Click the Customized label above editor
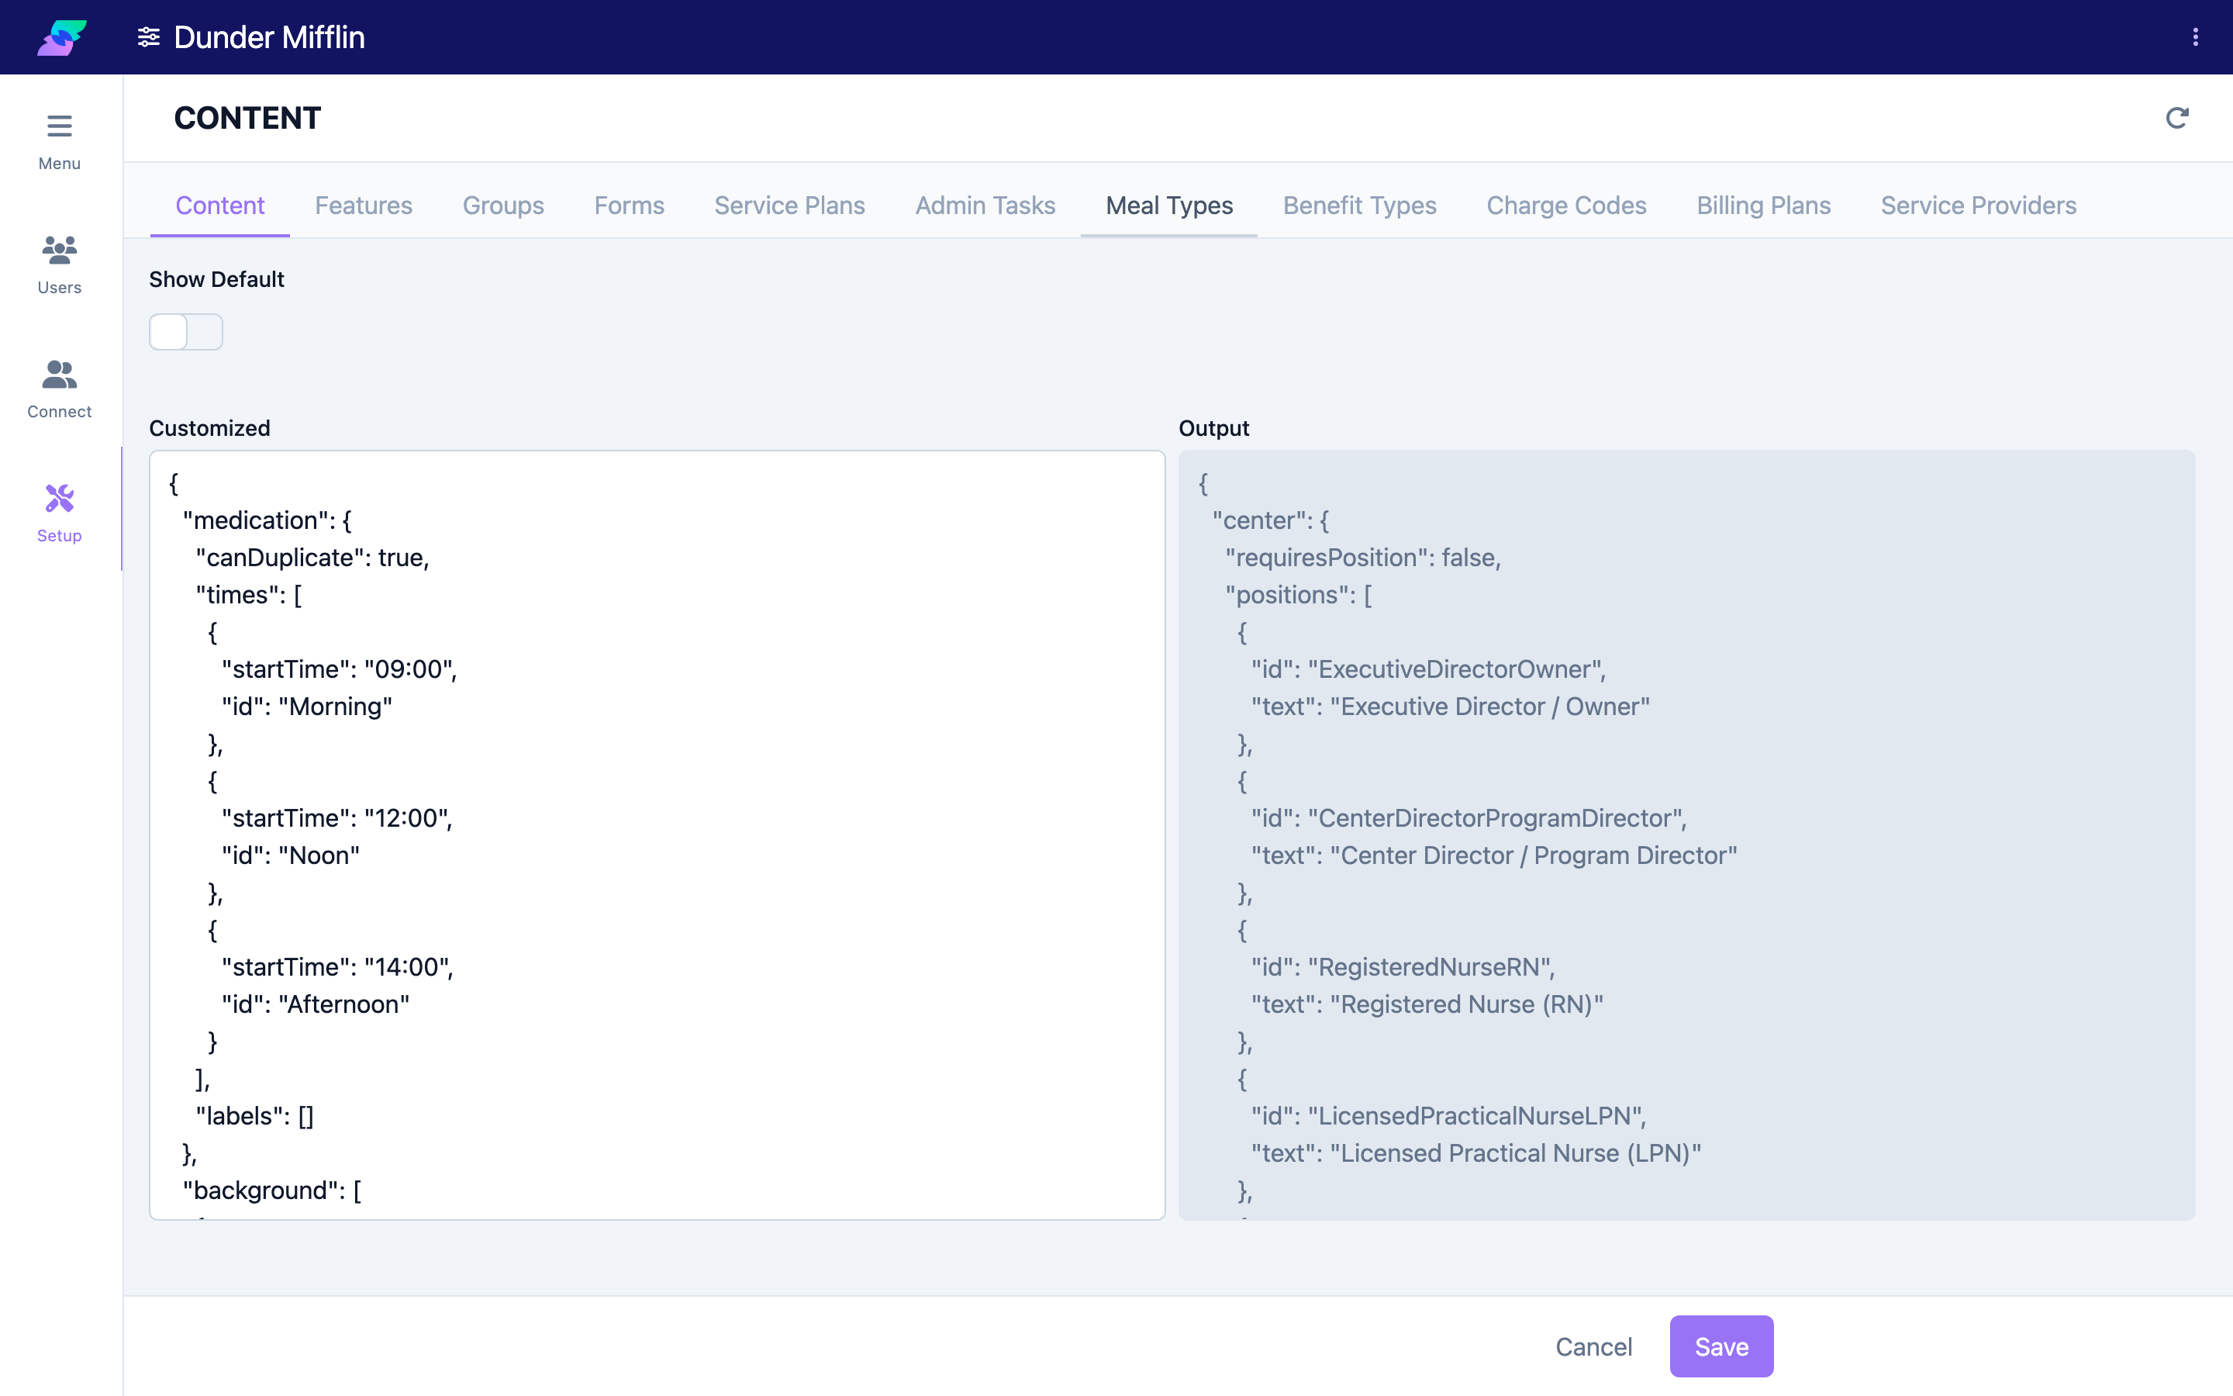The width and height of the screenshot is (2233, 1396). (209, 428)
